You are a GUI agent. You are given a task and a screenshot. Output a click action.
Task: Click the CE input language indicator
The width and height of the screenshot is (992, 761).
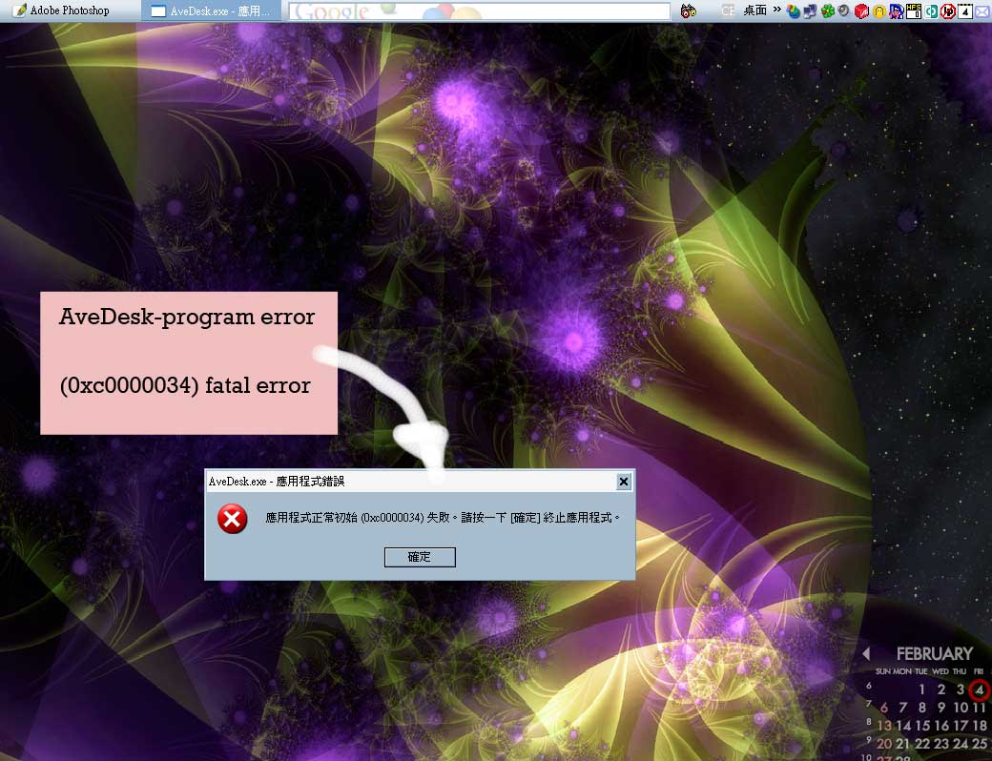pyautogui.click(x=728, y=10)
